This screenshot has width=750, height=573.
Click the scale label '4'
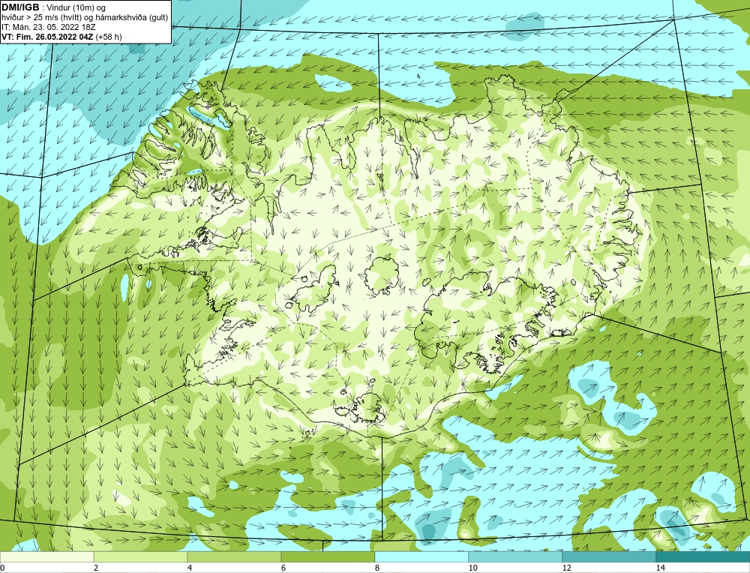coord(190,568)
